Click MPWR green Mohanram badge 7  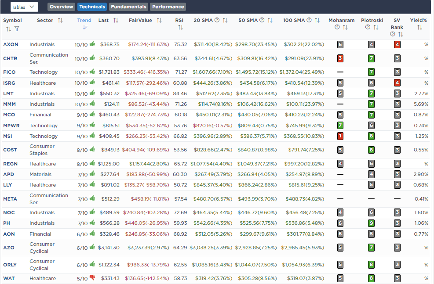[x=340, y=126]
